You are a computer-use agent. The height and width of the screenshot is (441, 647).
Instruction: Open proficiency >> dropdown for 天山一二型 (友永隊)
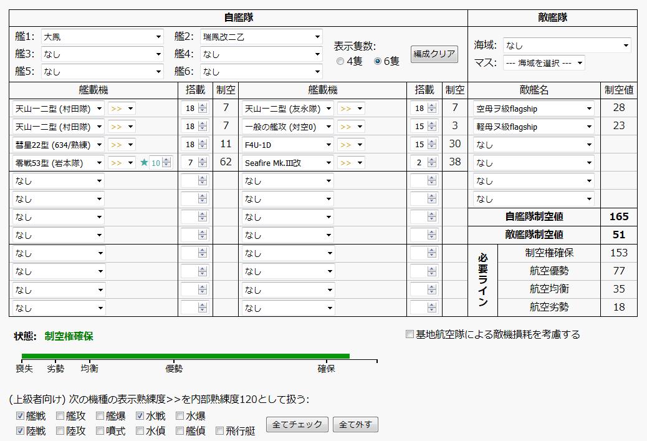point(351,109)
